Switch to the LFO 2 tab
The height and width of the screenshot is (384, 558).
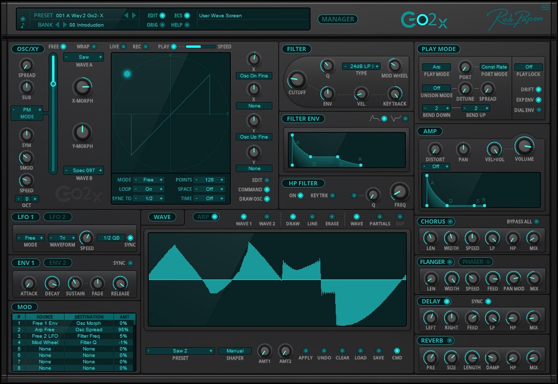tap(57, 217)
